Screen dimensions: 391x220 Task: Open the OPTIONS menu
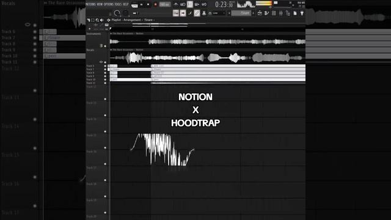pyautogui.click(x=108, y=4)
